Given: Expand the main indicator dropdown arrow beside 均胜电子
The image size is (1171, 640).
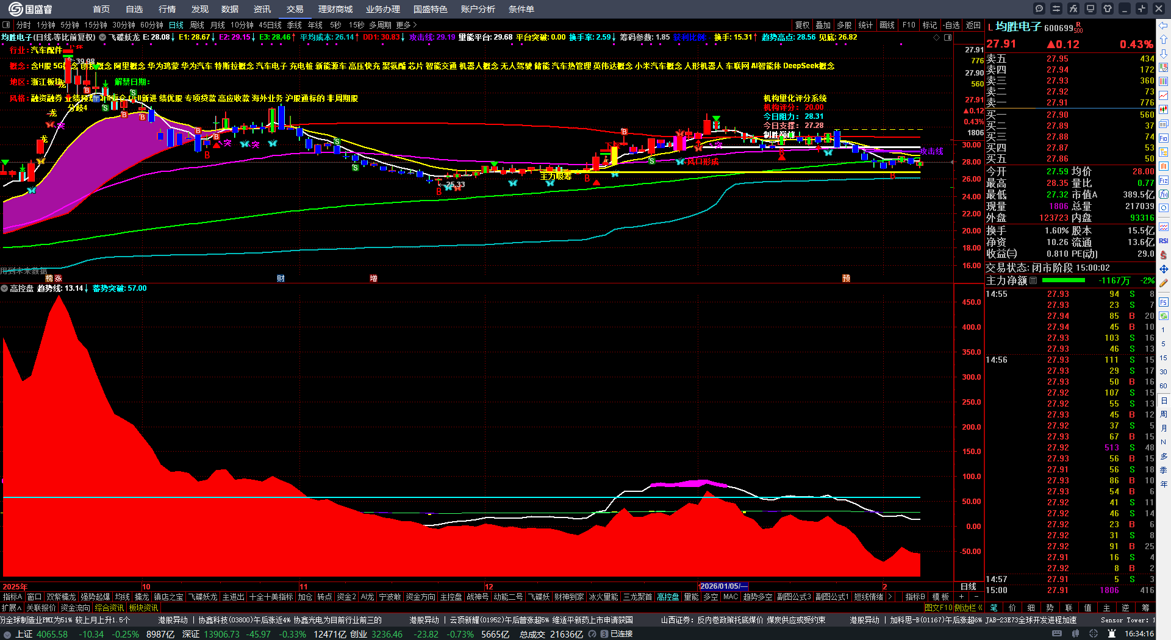Looking at the screenshot, I should pyautogui.click(x=102, y=37).
